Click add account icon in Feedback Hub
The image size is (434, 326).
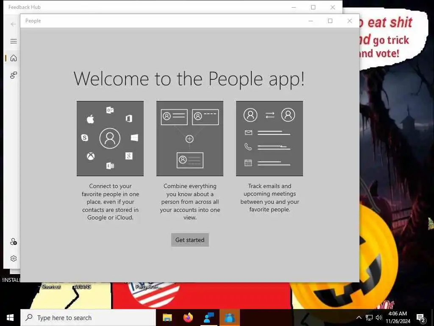13,242
